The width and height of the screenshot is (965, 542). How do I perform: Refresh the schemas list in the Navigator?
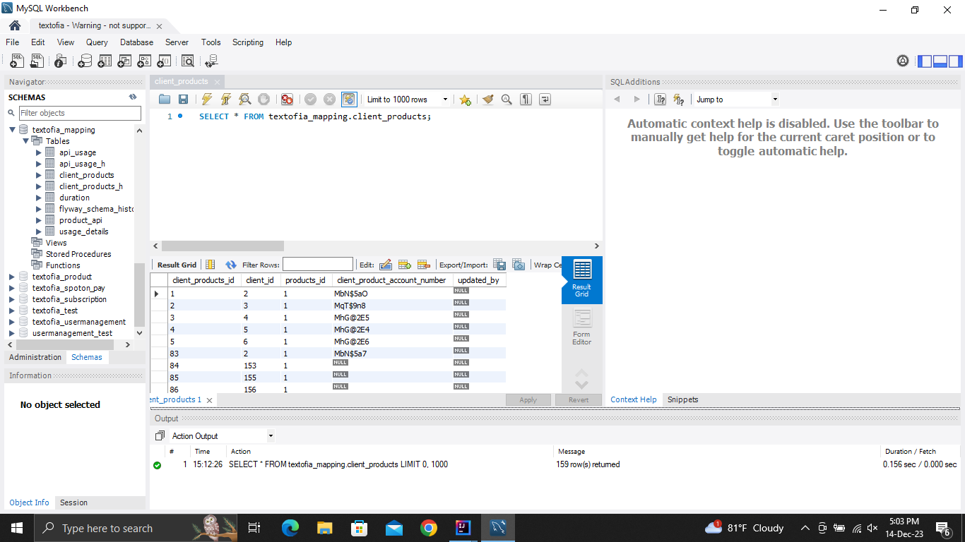133,97
